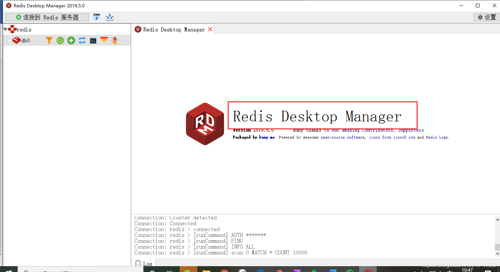Click the red RDM cube logo
This screenshot has width=500, height=272.
pos(205,124)
